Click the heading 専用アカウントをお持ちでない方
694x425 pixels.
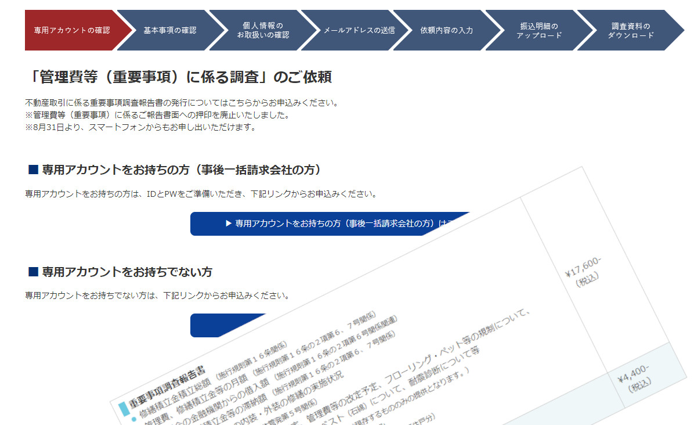click(x=120, y=271)
